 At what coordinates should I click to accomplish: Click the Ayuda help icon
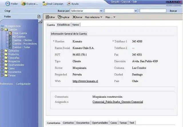69,4
